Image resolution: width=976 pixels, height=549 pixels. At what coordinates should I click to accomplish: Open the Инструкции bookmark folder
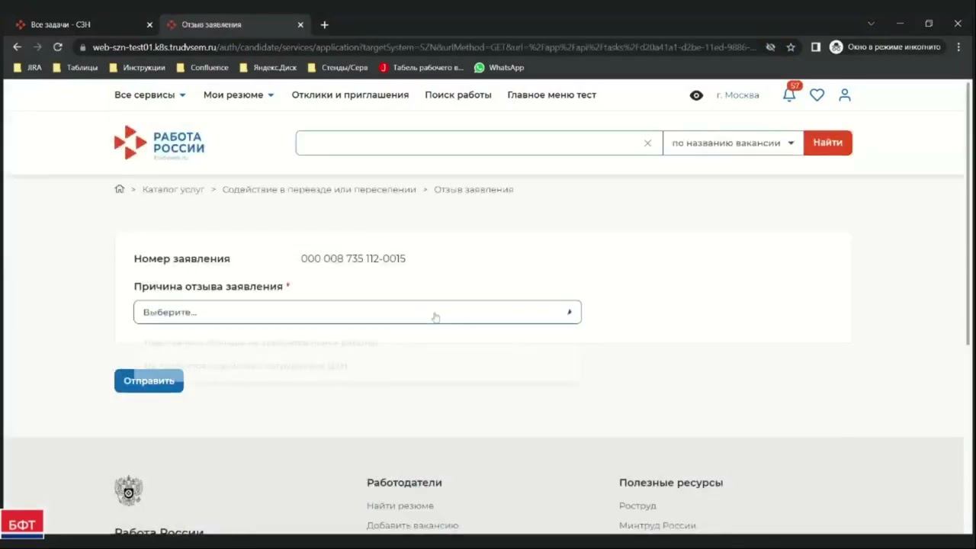pyautogui.click(x=137, y=68)
